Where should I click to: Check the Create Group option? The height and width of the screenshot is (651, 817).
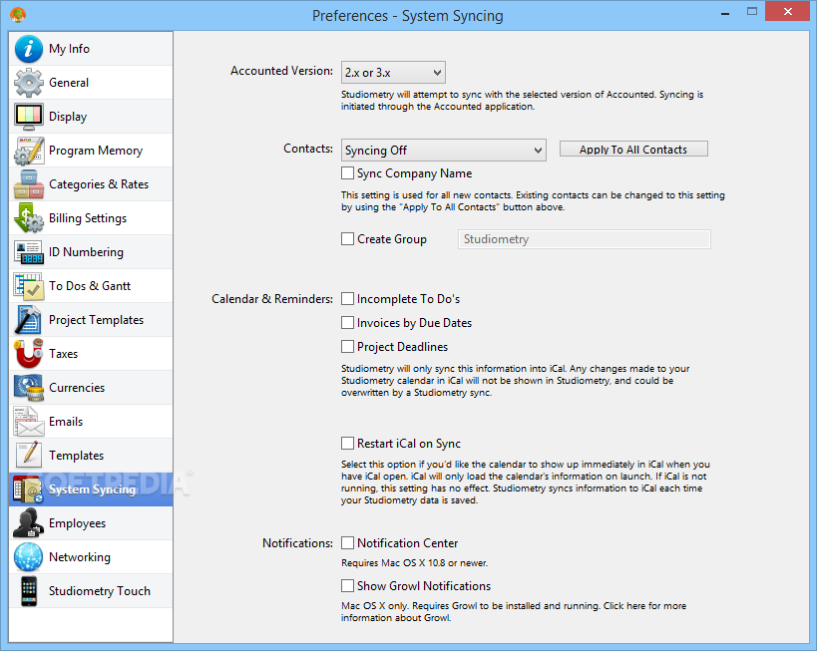(x=347, y=238)
